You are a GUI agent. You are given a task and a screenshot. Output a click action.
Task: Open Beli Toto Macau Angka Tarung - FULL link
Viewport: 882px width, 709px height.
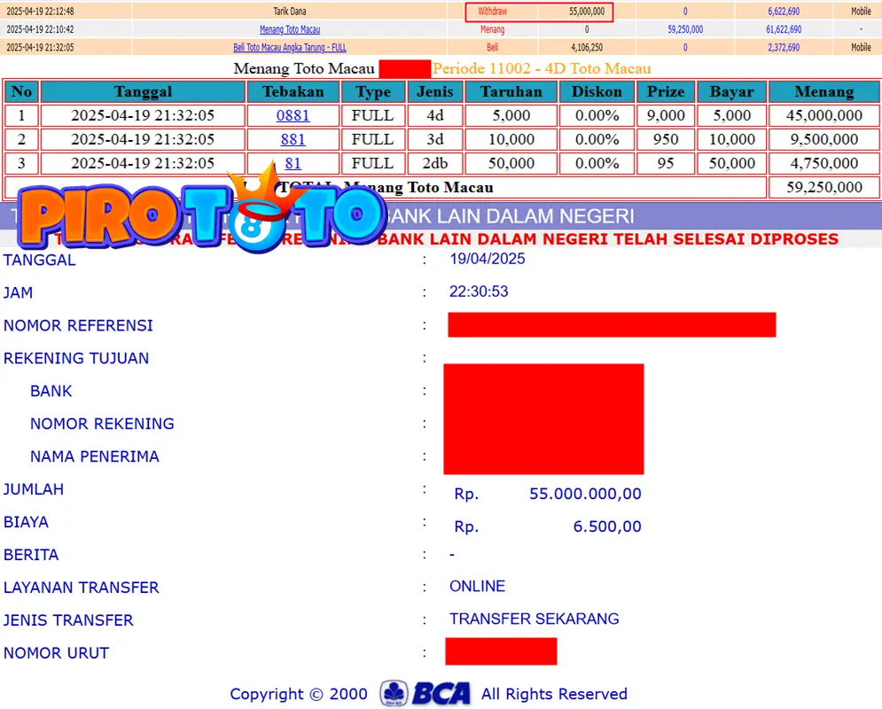point(290,47)
